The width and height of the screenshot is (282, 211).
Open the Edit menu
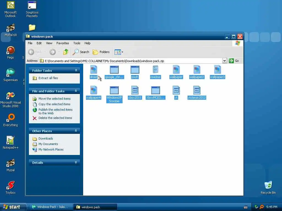[39, 43]
